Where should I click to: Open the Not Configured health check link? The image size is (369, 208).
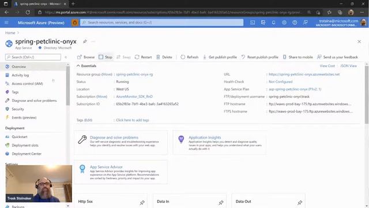[x=281, y=81]
